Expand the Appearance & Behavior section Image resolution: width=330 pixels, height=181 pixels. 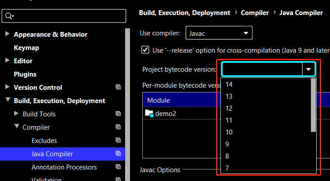pyautogui.click(x=7, y=35)
